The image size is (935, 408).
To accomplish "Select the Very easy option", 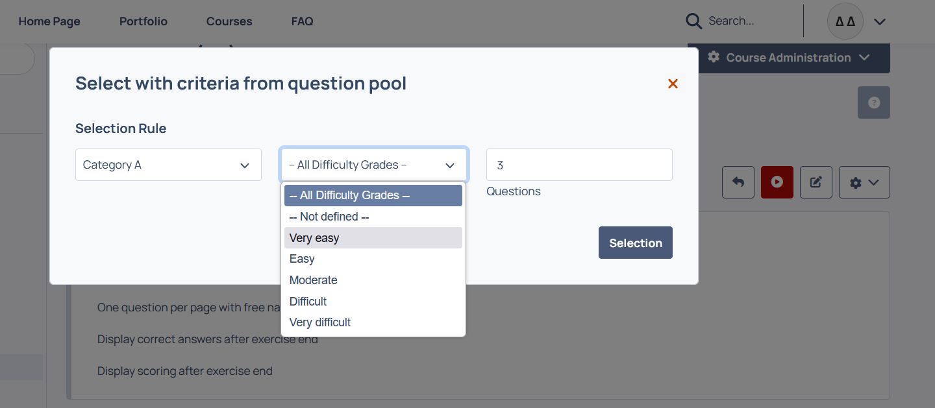I will point(373,238).
